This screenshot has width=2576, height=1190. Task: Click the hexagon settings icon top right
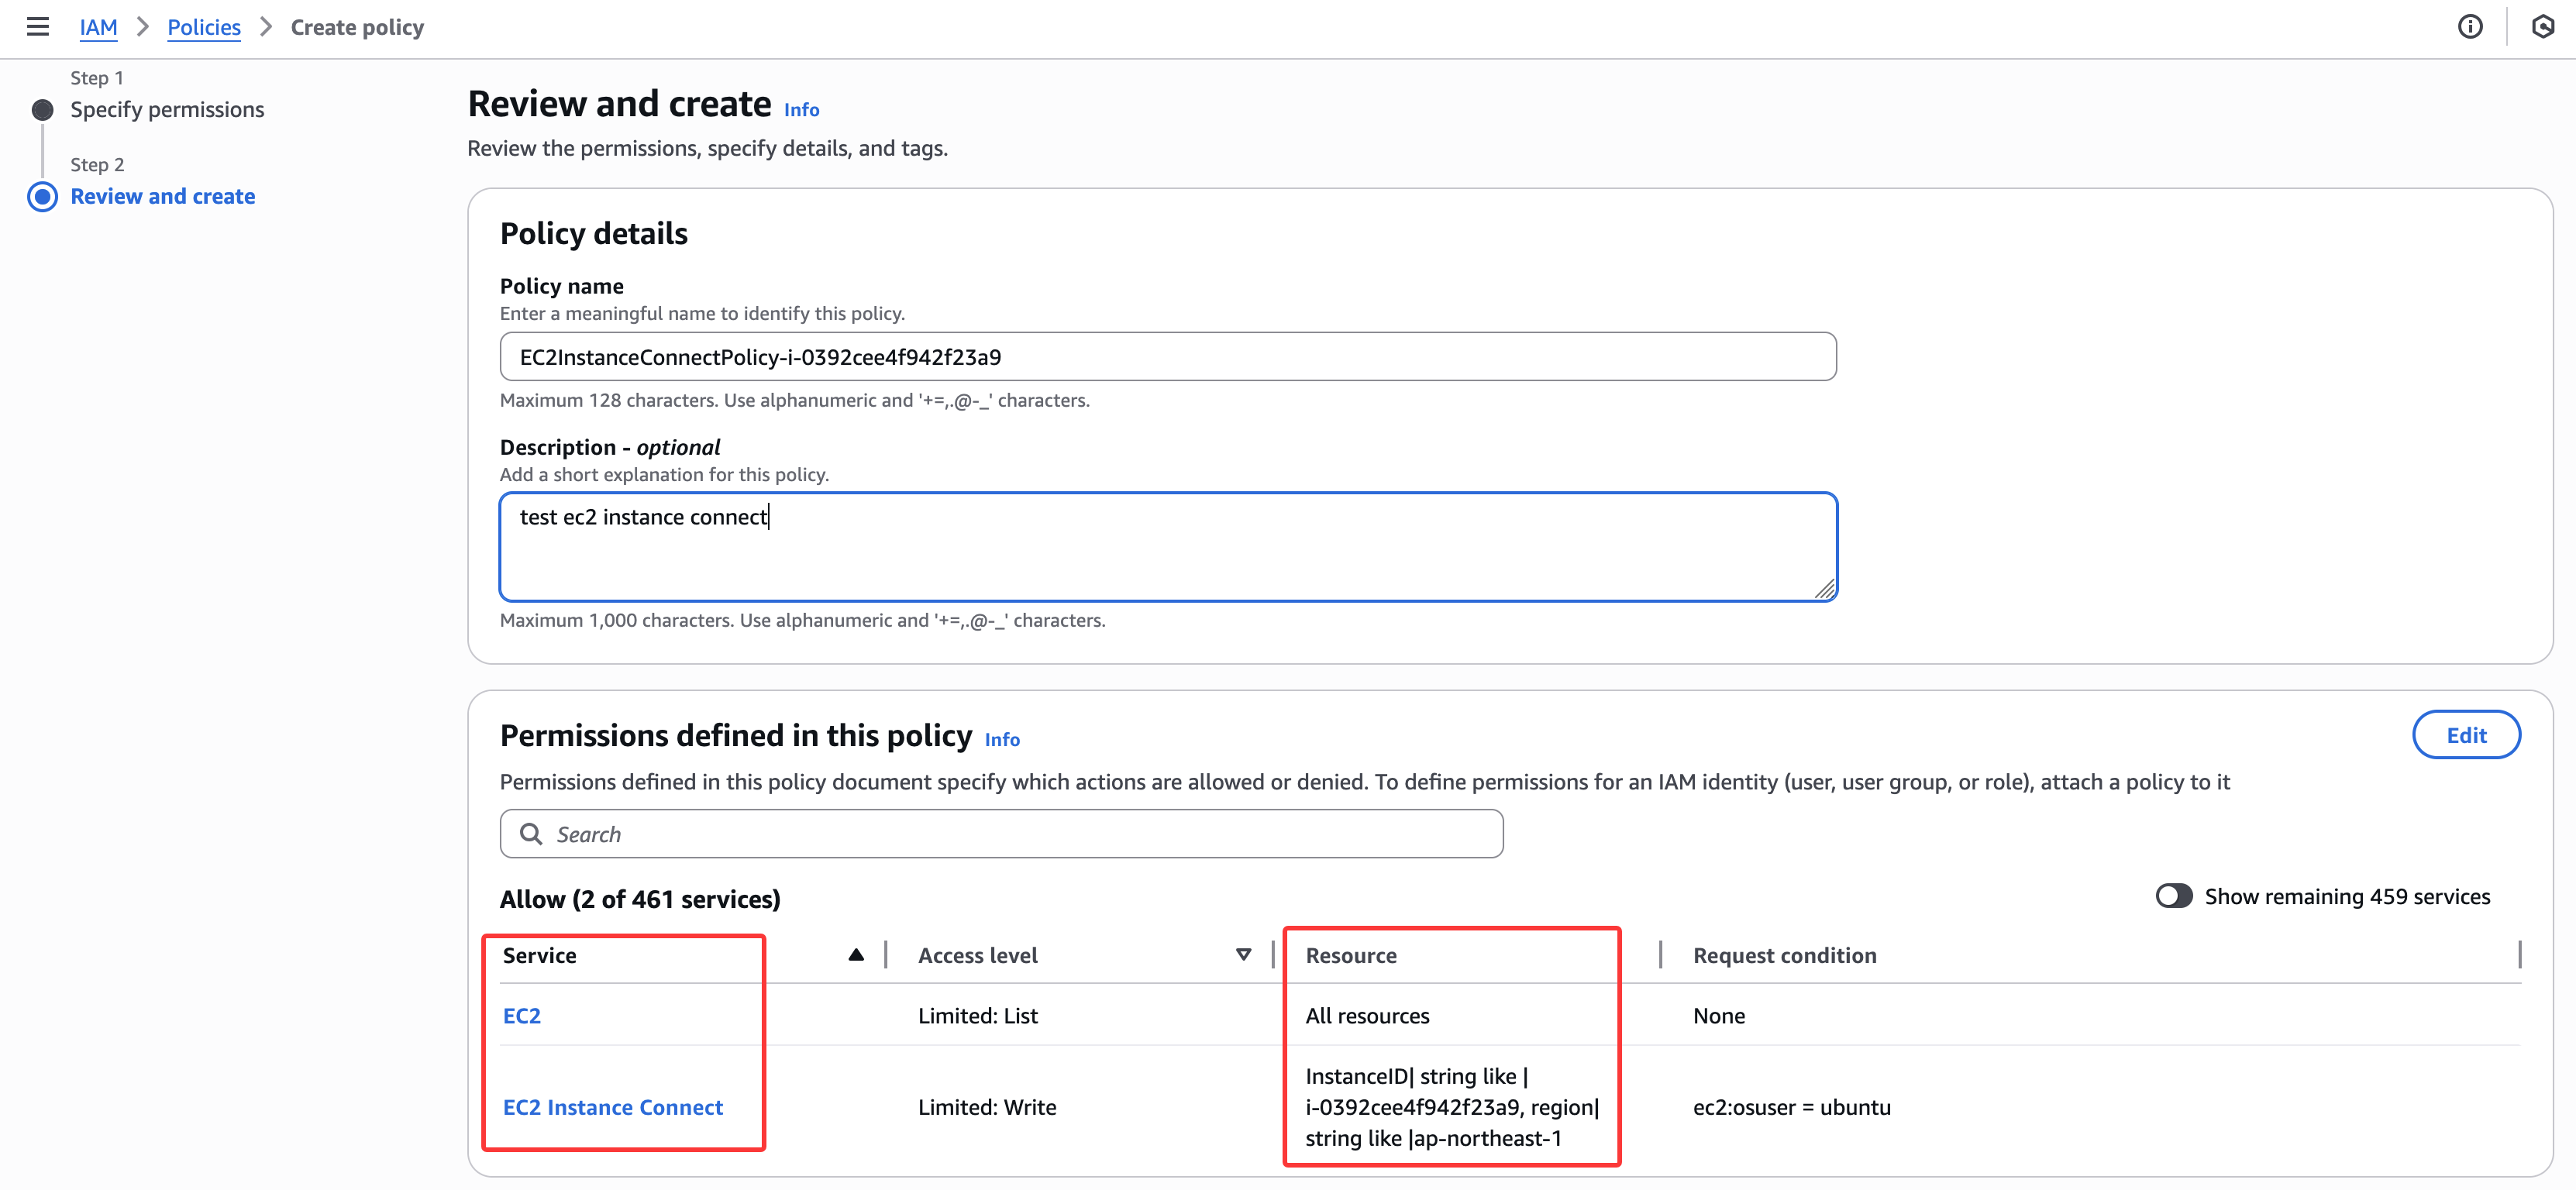click(x=2542, y=27)
